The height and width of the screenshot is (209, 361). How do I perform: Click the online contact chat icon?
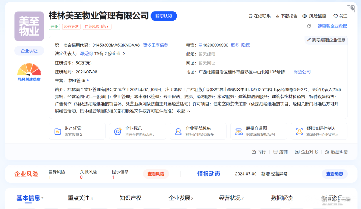250,16
